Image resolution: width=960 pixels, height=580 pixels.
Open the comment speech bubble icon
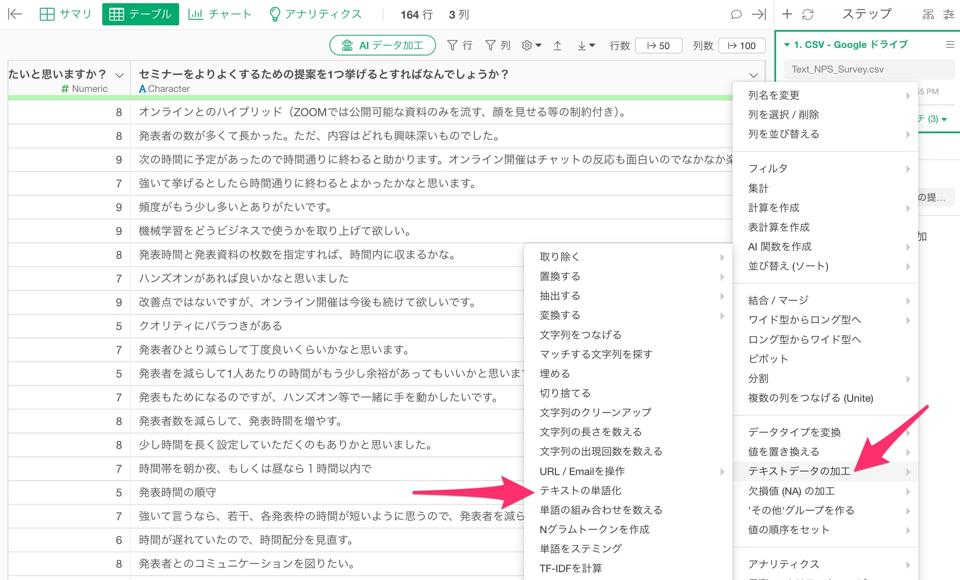click(736, 14)
